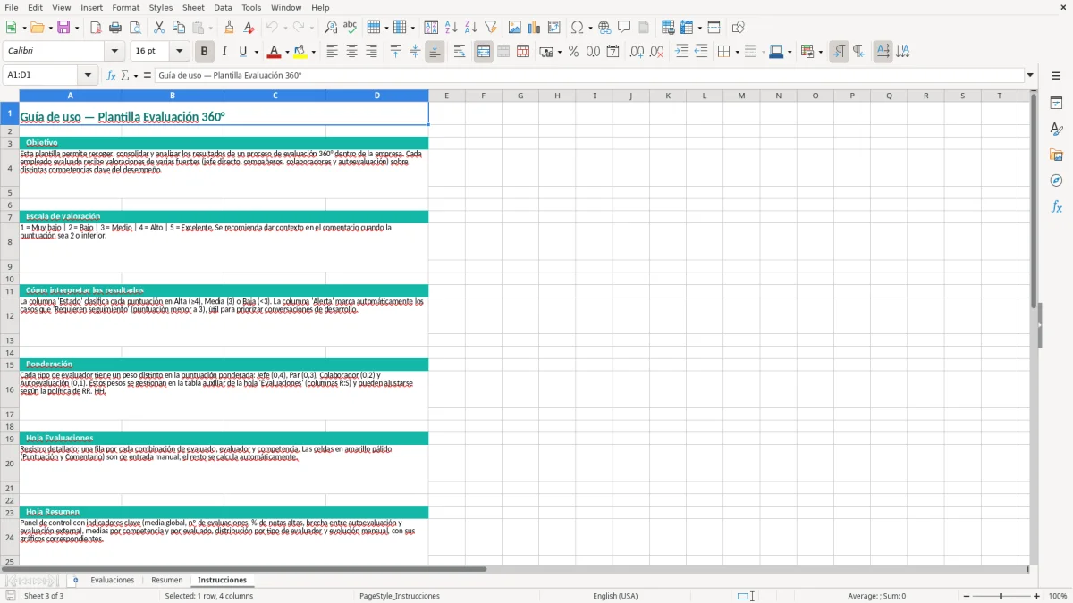This screenshot has width=1073, height=603.
Task: Toggle Right-to-Left text direction
Action: (858, 52)
